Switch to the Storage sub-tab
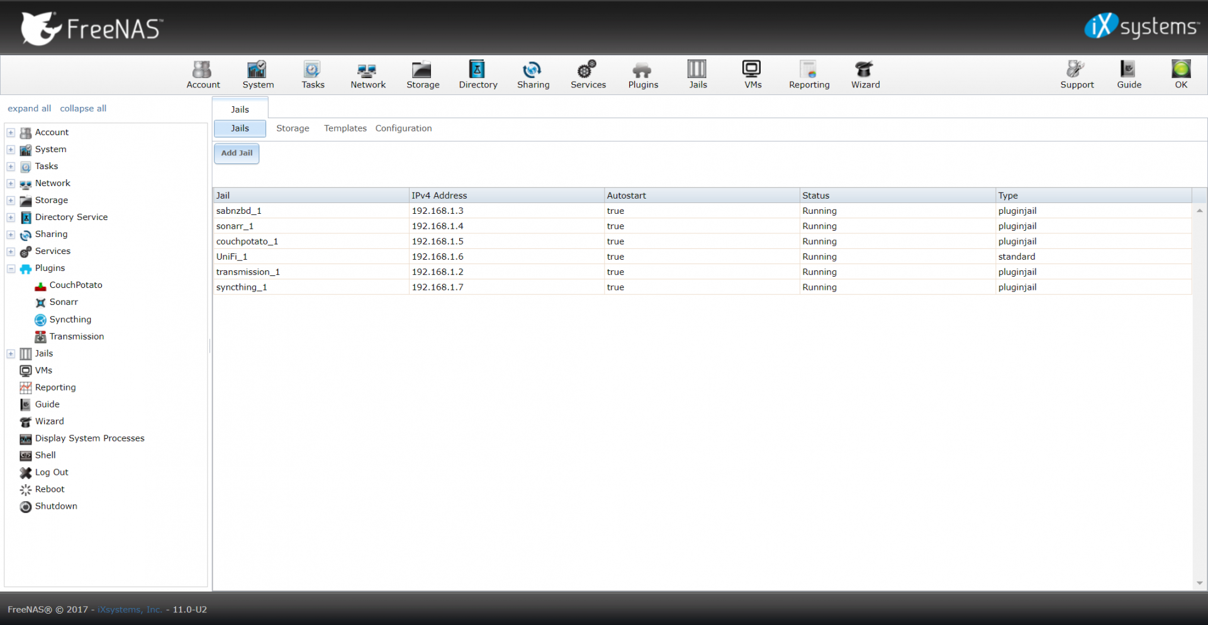This screenshot has width=1208, height=625. pyautogui.click(x=293, y=128)
